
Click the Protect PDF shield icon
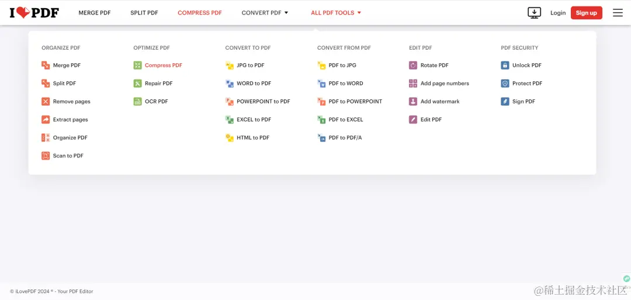tap(505, 84)
